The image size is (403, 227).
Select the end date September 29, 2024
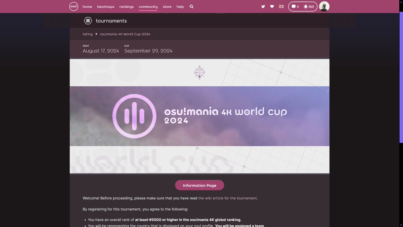(x=148, y=51)
